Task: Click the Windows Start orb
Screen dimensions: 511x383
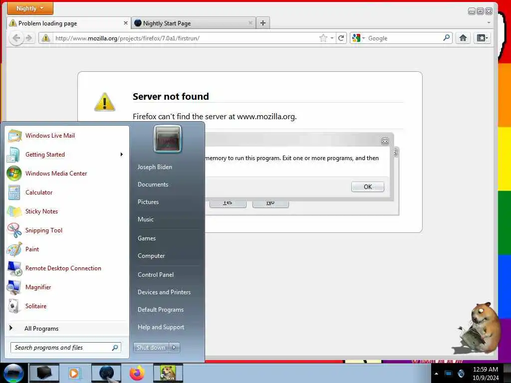Action: pos(13,373)
